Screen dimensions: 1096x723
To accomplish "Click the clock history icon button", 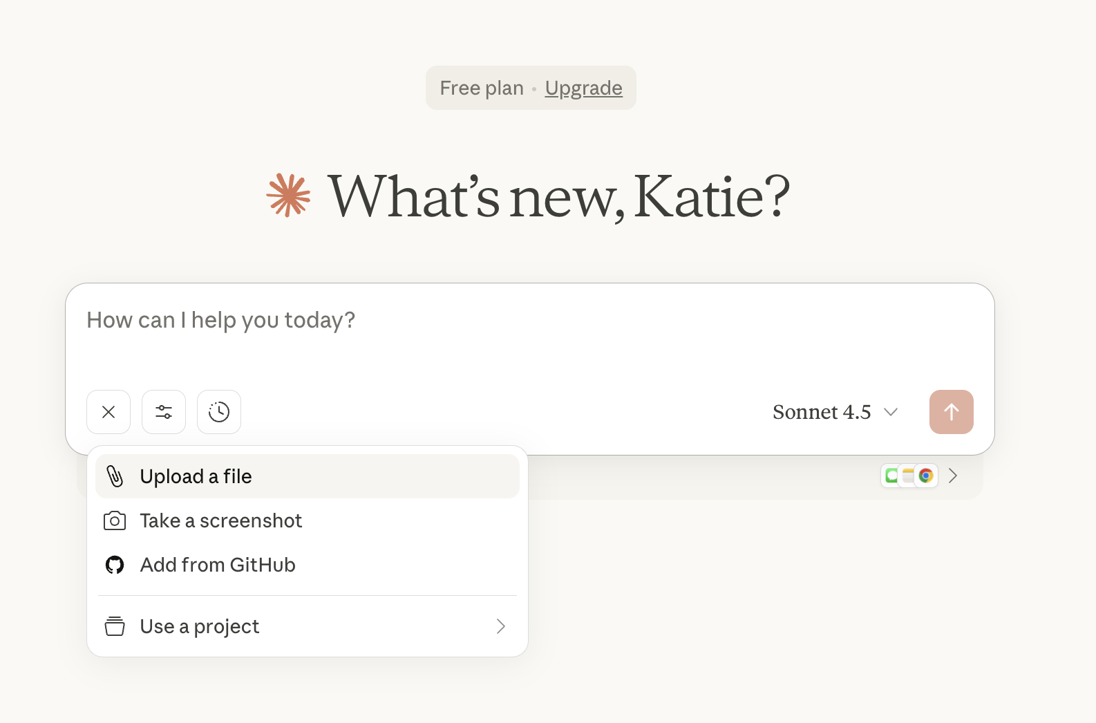I will [x=219, y=412].
